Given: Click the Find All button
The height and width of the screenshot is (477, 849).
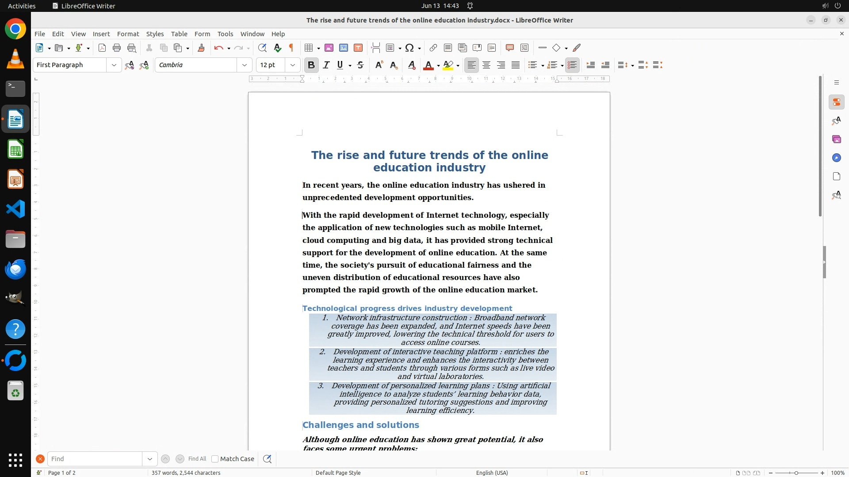Looking at the screenshot, I should [197, 459].
